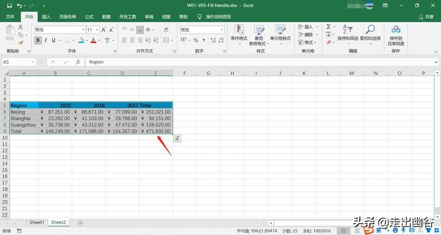Image resolution: width=441 pixels, height=235 pixels.
Task: Open the 套用表格格式 table format menu
Action: click(258, 35)
